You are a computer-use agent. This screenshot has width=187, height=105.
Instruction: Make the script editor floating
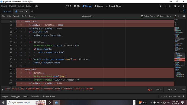coord(184,16)
